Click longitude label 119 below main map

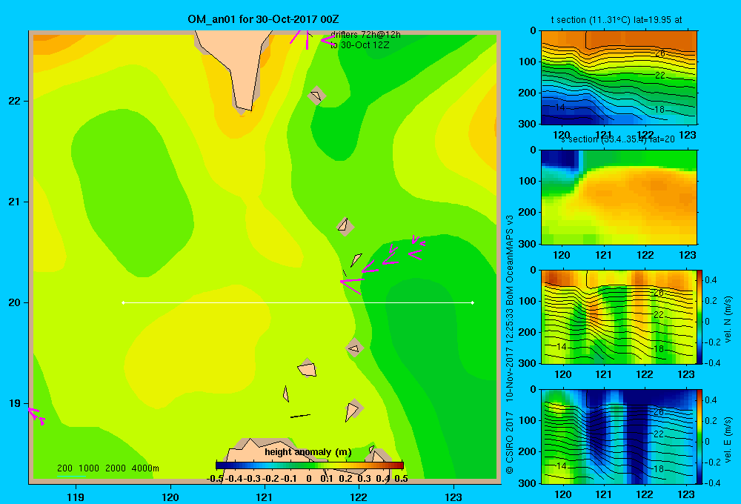click(76, 497)
